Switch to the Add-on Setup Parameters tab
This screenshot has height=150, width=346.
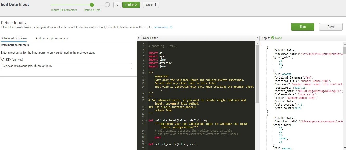point(52,38)
